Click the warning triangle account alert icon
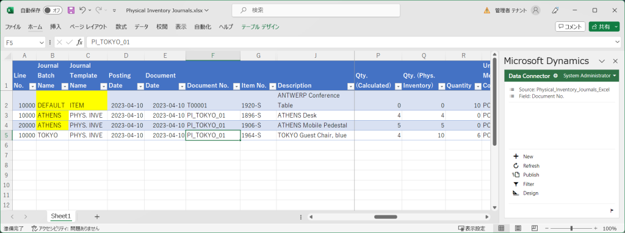The height and width of the screenshot is (233, 625). [486, 10]
